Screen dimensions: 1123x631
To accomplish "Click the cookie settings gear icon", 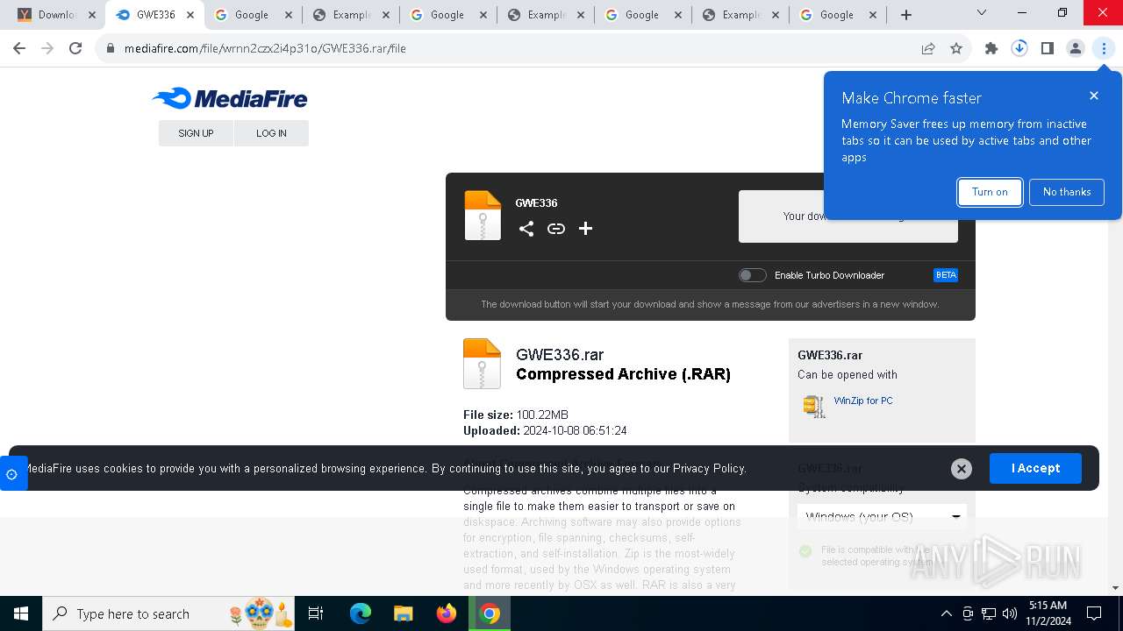I will 11,474.
